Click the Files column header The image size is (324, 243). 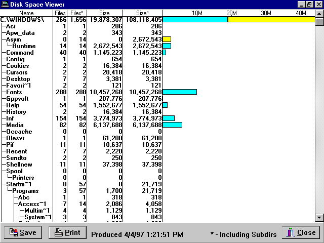point(60,13)
